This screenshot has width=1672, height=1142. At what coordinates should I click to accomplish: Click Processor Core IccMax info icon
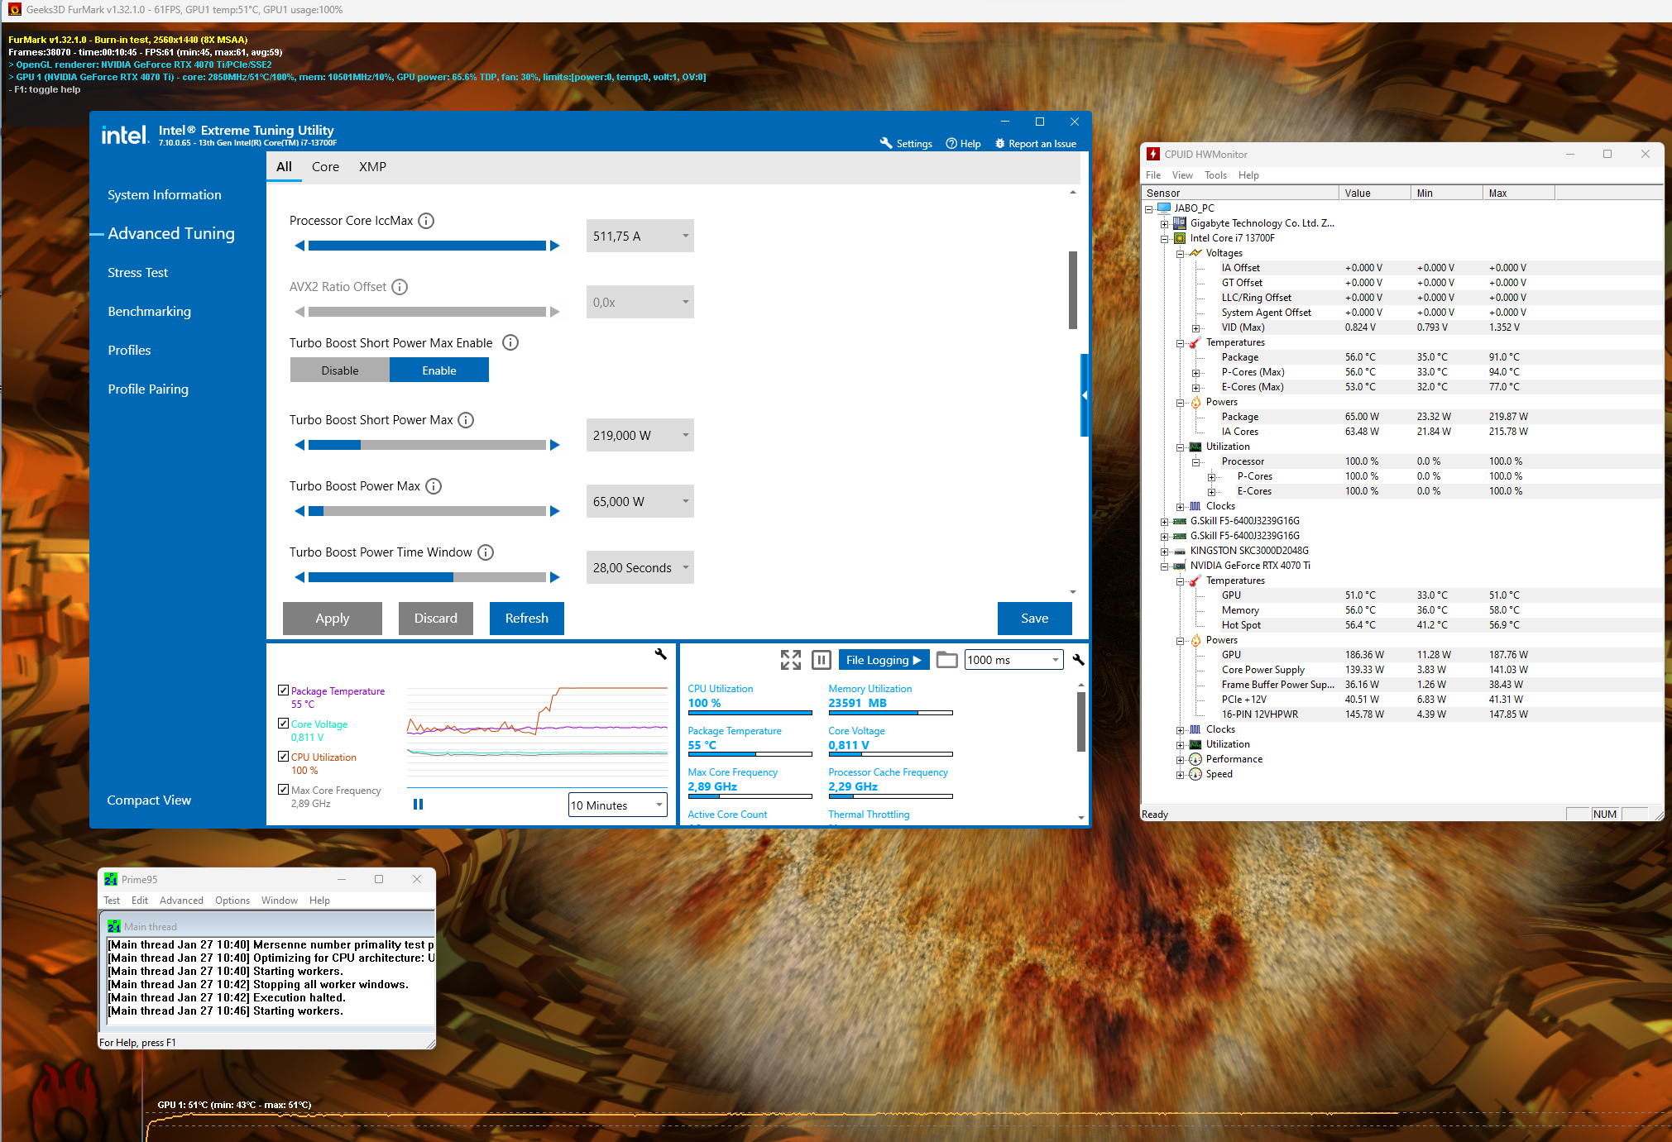click(x=426, y=221)
